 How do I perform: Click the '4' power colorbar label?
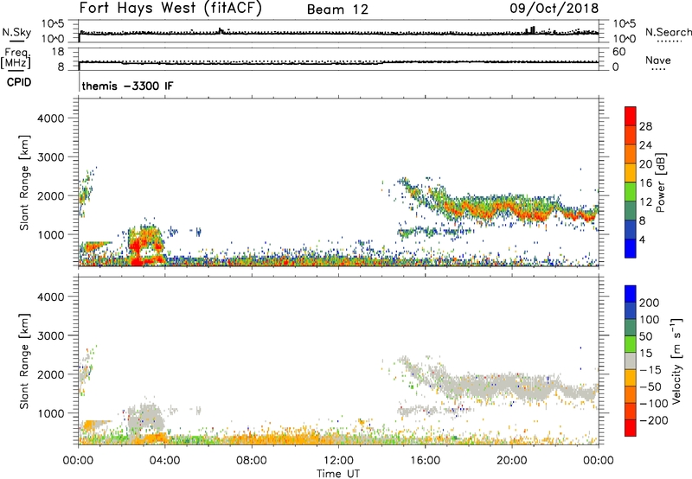coord(643,239)
